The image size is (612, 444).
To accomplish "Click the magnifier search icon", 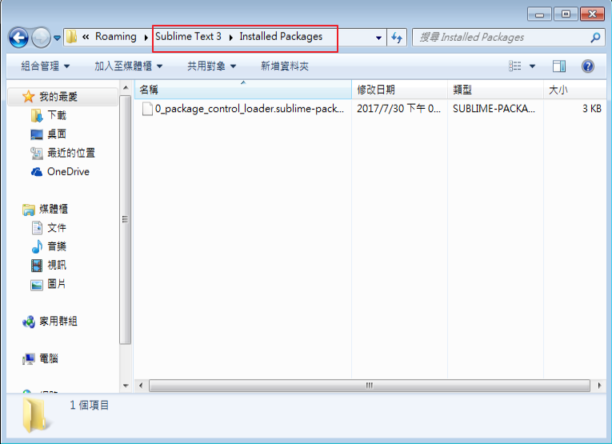I will coord(595,38).
